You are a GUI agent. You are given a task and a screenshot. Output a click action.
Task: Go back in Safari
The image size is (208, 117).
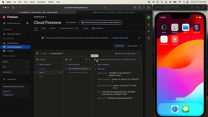pyautogui.click(x=20, y=7)
